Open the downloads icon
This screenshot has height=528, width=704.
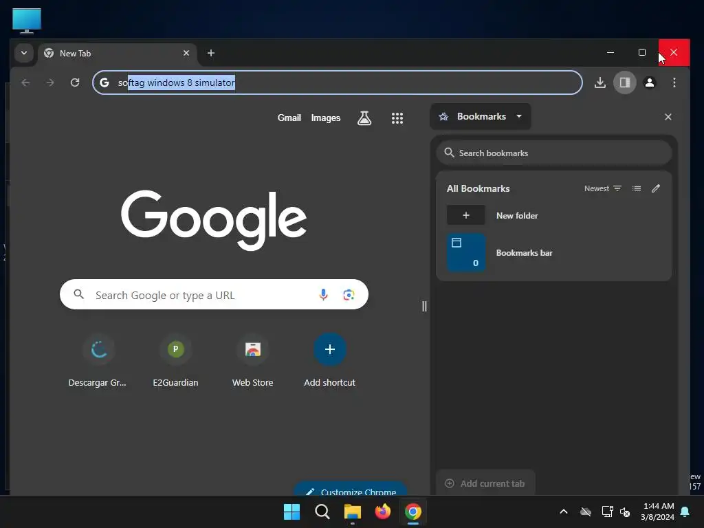click(x=599, y=82)
